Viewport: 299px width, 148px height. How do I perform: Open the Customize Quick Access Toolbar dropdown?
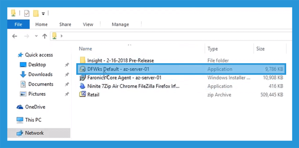43,13
